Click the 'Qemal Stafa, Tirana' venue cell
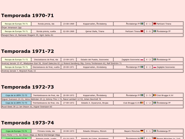Viewport: 185px width, 139px height. pos(95,31)
